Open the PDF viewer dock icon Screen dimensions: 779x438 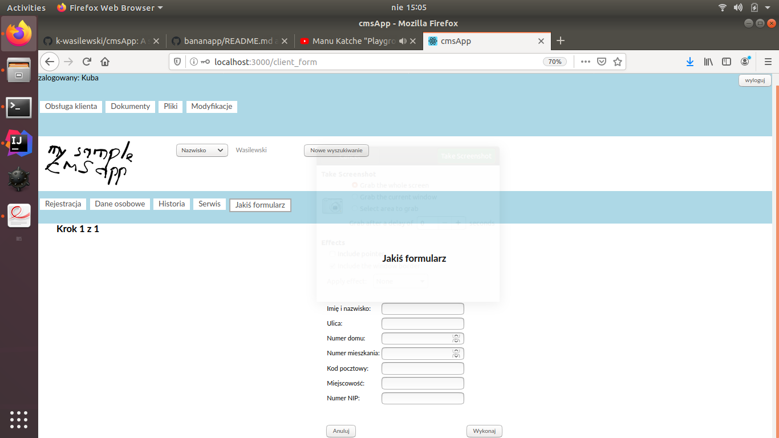19,216
